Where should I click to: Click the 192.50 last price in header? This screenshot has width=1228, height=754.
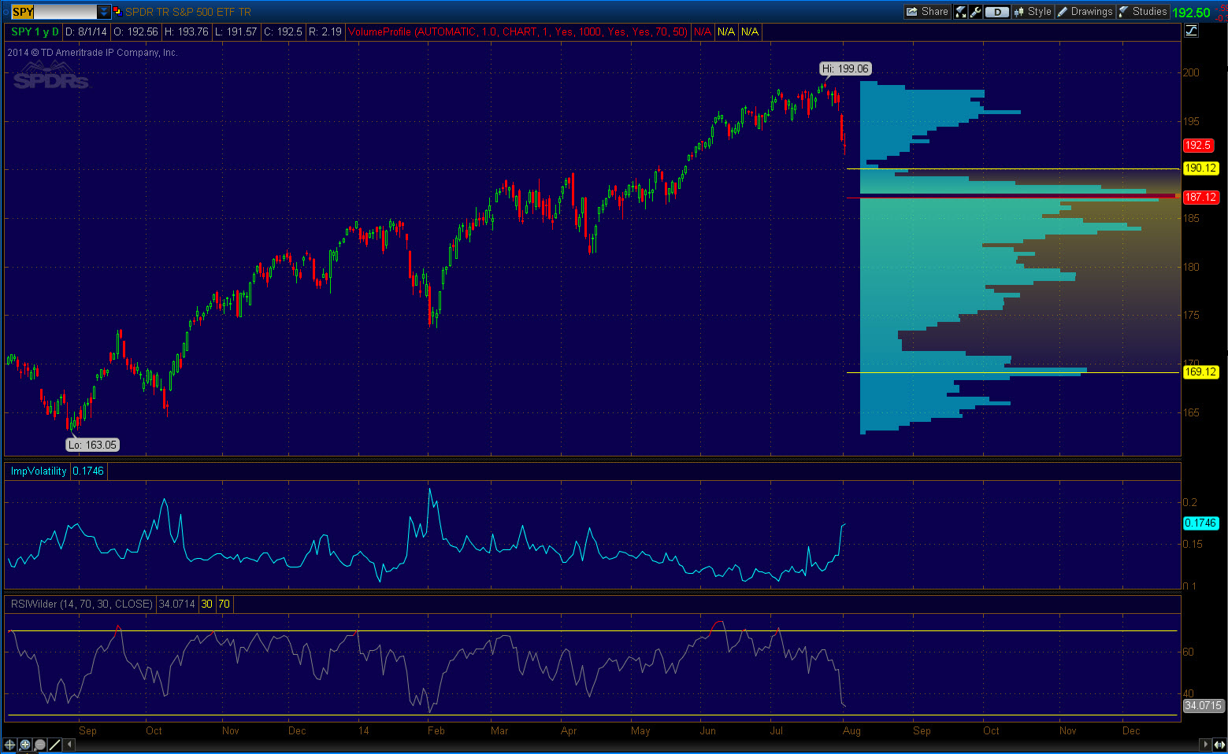pyautogui.click(x=1192, y=13)
